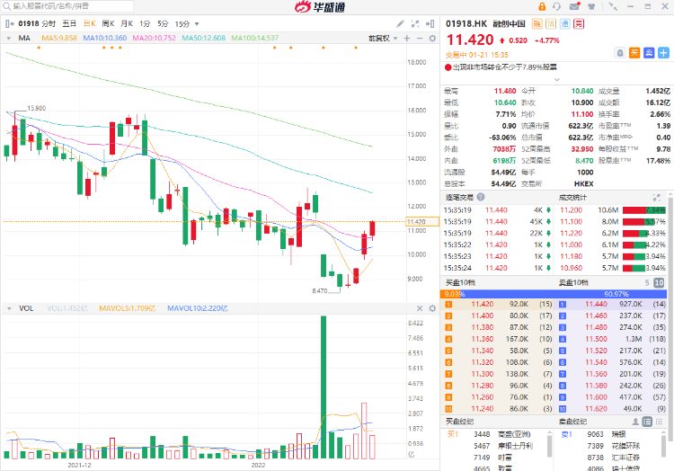Select 日K daily candlestick tab
This screenshot has width=674, height=471.
pos(89,23)
